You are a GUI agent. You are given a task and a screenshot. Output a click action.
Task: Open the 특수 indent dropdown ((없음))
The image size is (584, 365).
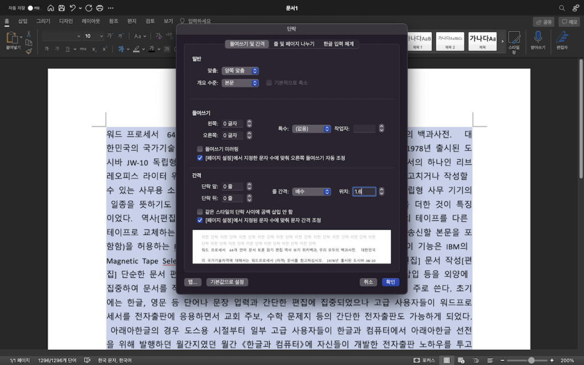point(311,129)
